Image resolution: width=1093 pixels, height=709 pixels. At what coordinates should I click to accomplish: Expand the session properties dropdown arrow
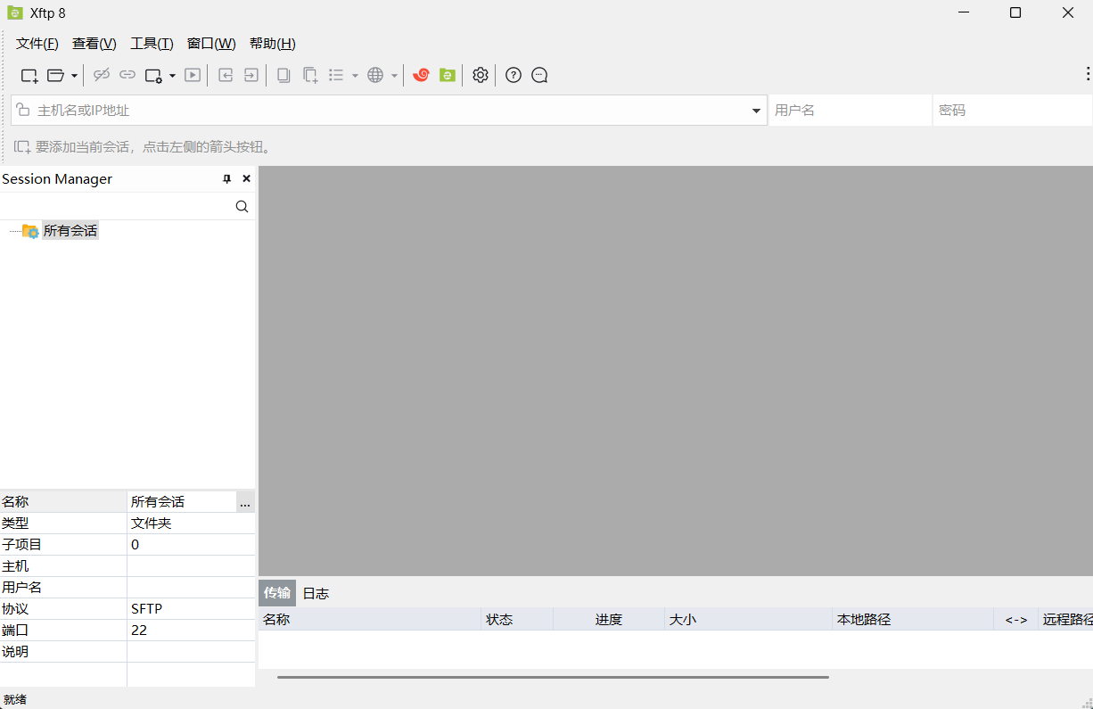coord(172,76)
